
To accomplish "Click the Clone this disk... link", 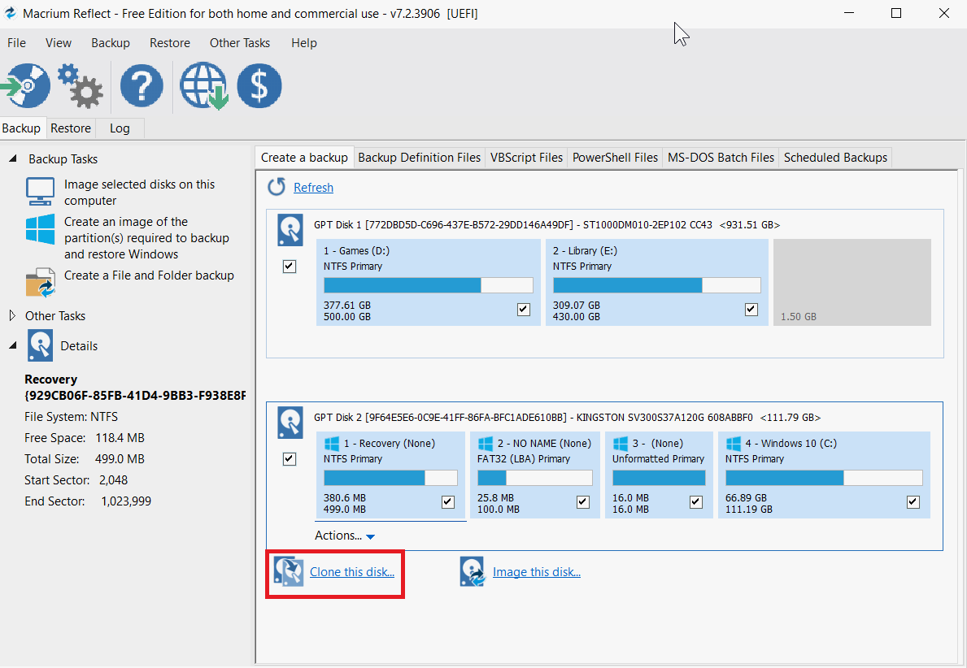I will pos(352,572).
